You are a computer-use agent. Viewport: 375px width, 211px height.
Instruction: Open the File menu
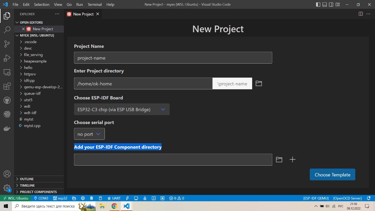tap(16, 4)
